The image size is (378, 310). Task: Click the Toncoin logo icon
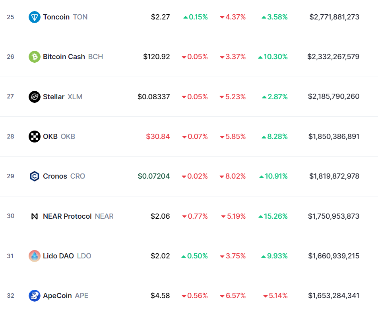[35, 17]
